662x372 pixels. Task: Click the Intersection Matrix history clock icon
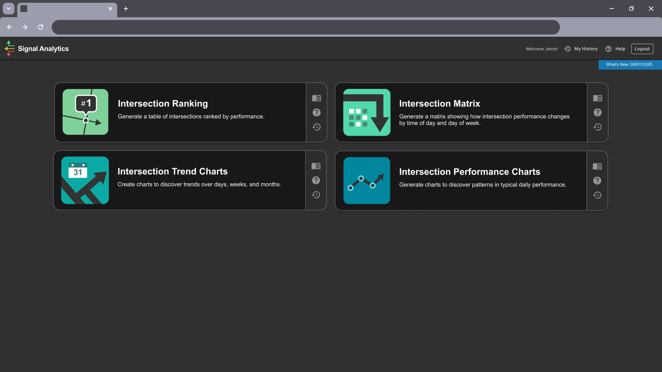pyautogui.click(x=598, y=127)
